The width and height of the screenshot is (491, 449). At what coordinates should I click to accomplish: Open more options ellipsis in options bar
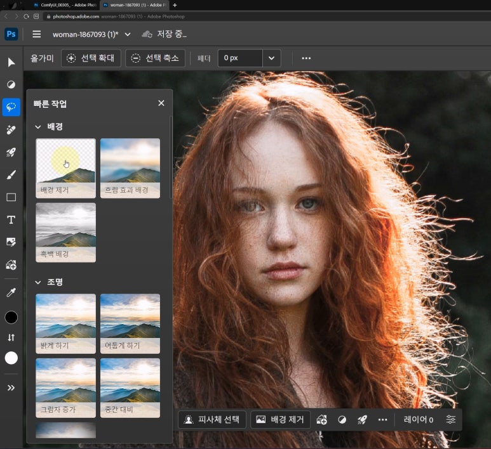coord(306,58)
